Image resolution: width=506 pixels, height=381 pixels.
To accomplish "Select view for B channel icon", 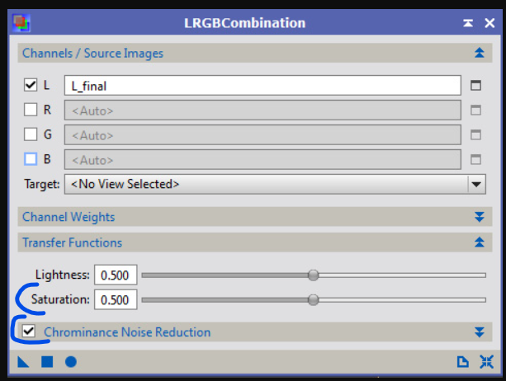I will [x=475, y=159].
